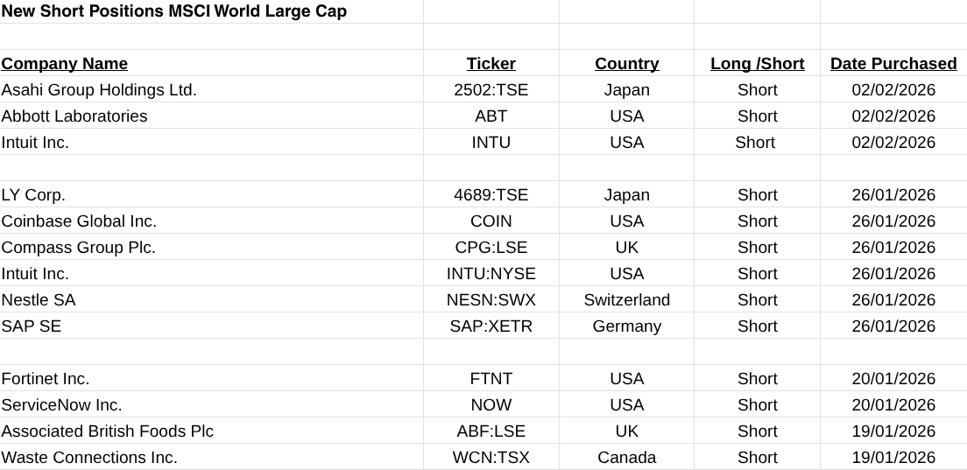
Task: Click the ServiceNow Inc. company cell
Action: [x=61, y=405]
